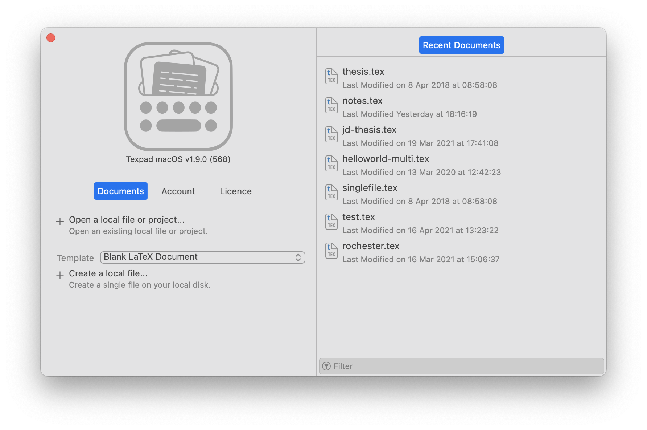This screenshot has height=430, width=647.
Task: Click the plus icon next to Open a local file
Action: [x=60, y=221]
